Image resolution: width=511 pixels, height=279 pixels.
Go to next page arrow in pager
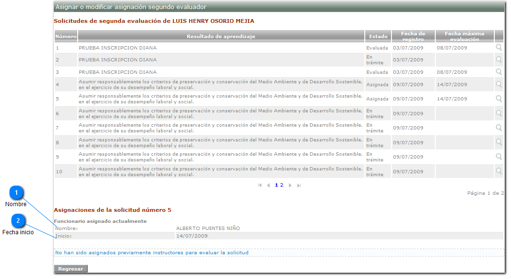coord(290,185)
